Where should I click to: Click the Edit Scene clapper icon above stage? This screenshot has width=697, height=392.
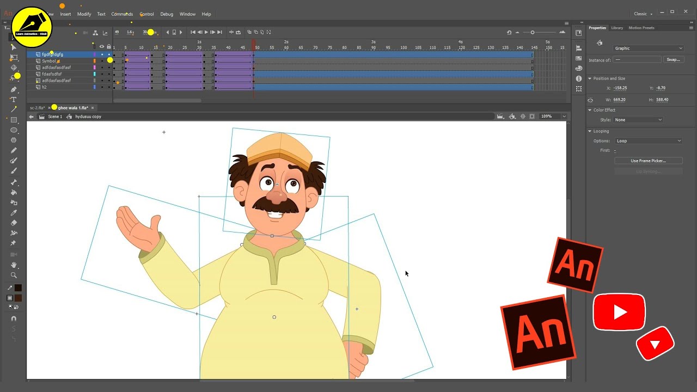[x=499, y=117]
